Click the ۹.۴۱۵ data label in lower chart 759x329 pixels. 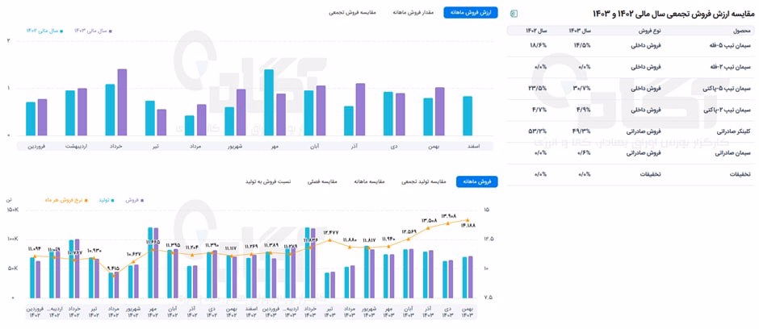tap(113, 267)
